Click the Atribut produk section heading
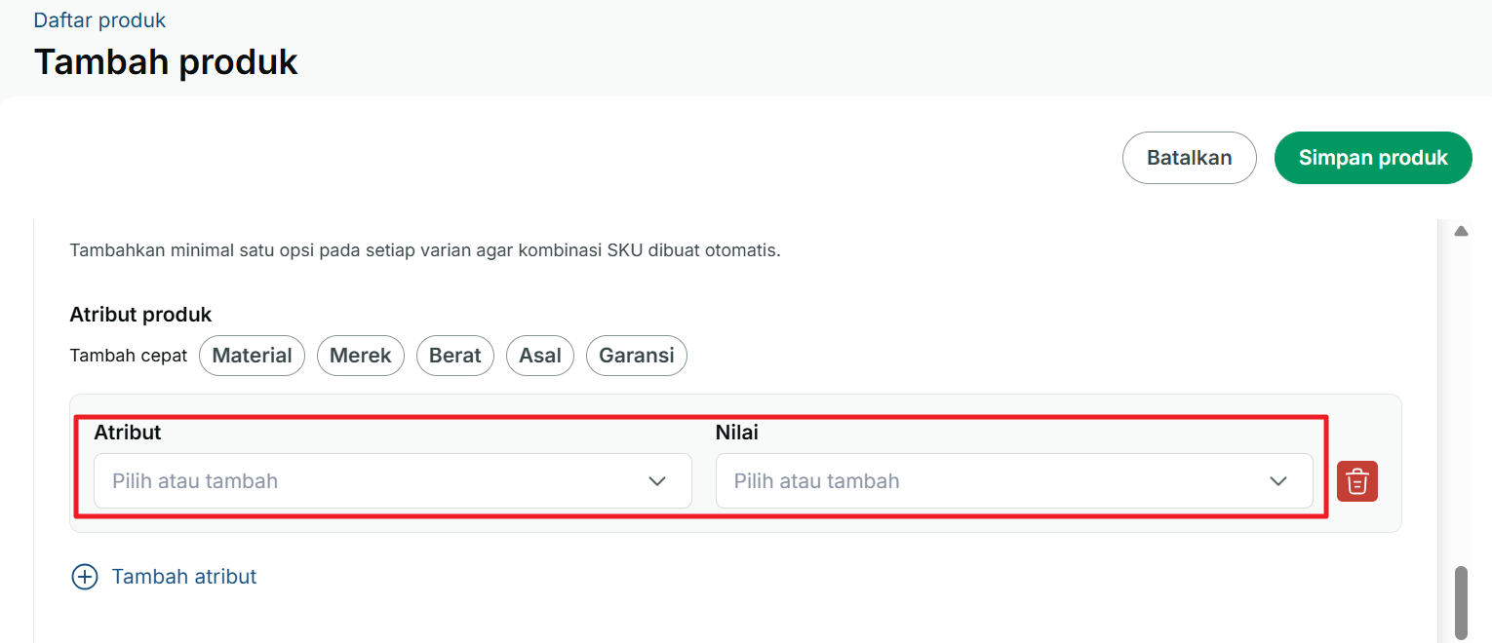Screen dimensions: 1492x643 tap(140, 315)
